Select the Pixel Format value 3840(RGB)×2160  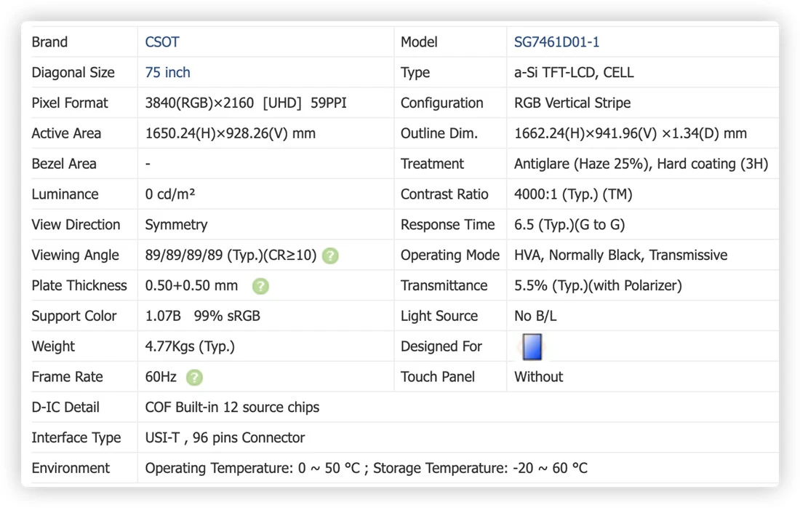tap(199, 103)
